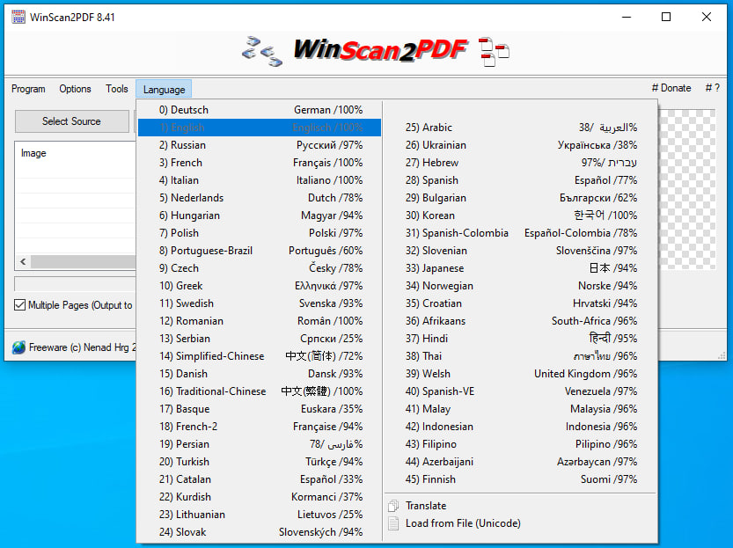Click the Translate stacked-pages icon
733x548 pixels.
[394, 505]
